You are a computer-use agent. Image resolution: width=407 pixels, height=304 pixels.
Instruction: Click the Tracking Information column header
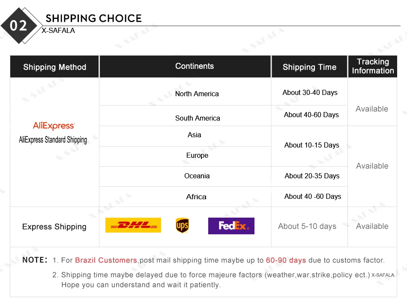[373, 66]
